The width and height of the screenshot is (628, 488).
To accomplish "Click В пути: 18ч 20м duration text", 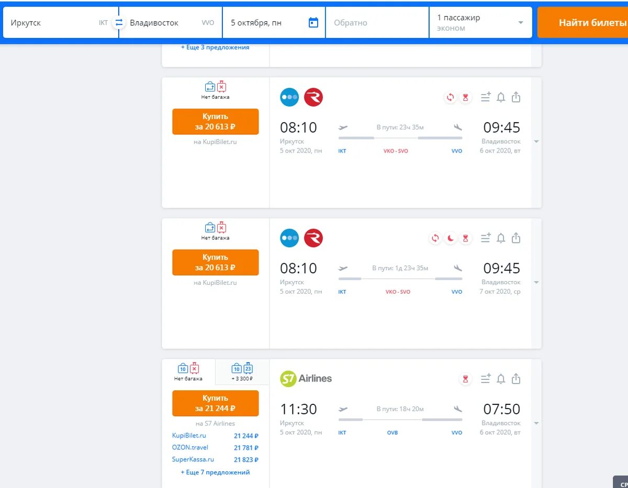I will tap(400, 409).
